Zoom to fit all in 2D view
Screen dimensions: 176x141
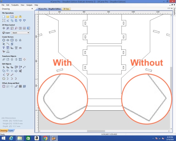(12, 28)
